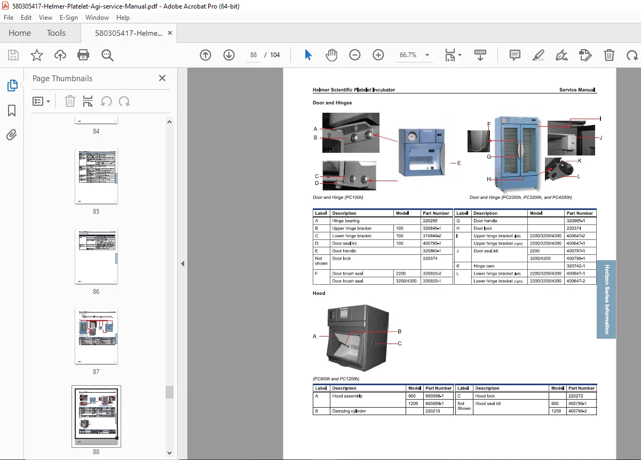Open the Attachments paperclip panel
This screenshot has height=460, width=641.
[x=12, y=135]
